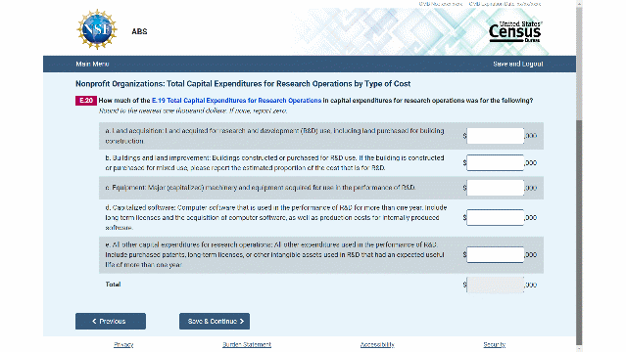Click the NSF logo icon
The image size is (626, 352).
(97, 29)
